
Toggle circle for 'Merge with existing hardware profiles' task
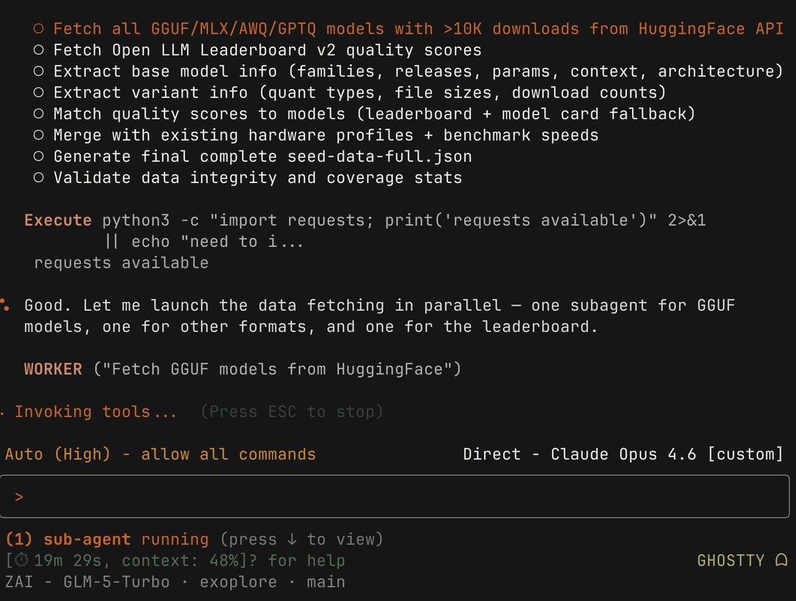[38, 135]
